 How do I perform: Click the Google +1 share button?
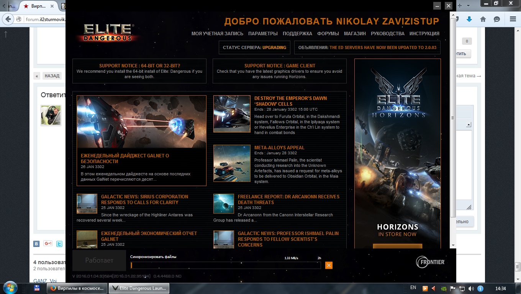[48, 243]
